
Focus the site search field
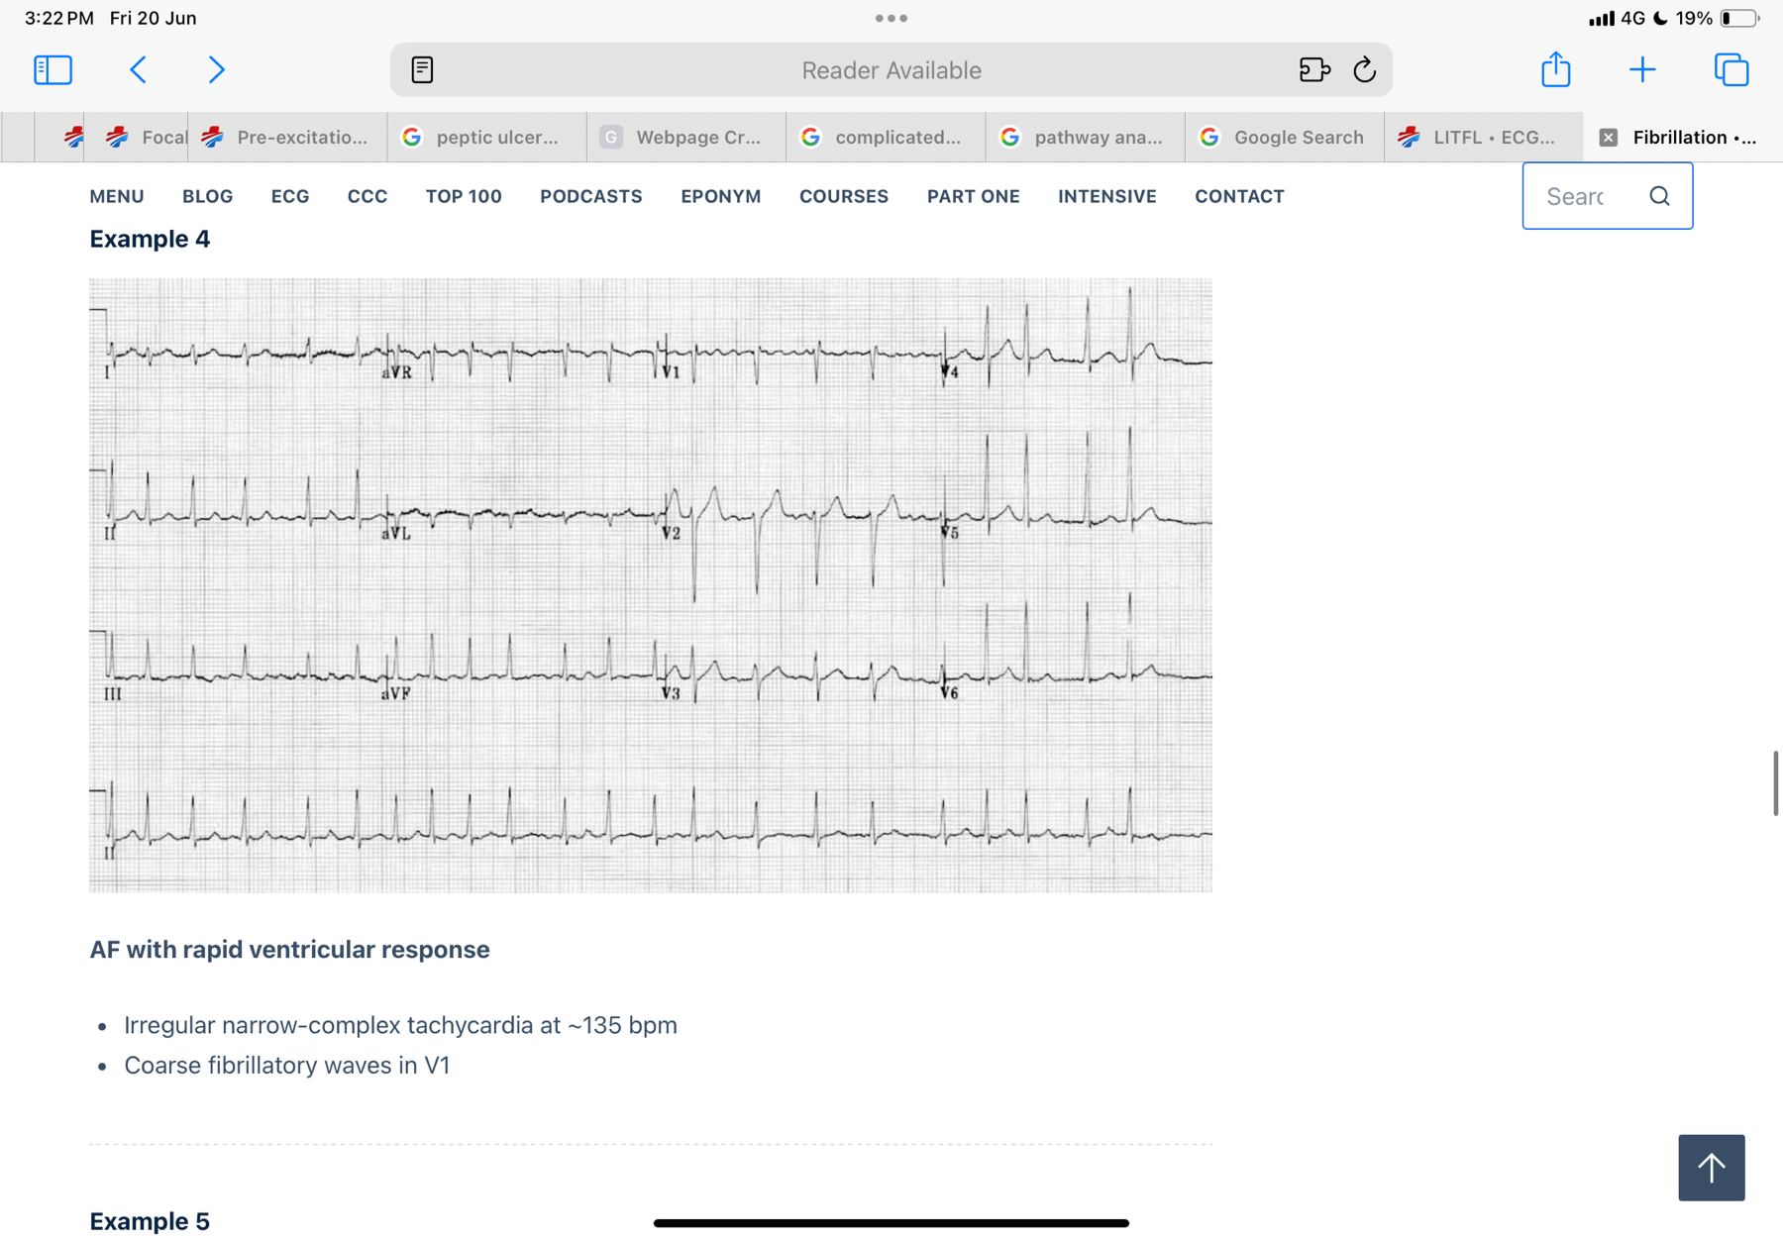click(x=1585, y=196)
